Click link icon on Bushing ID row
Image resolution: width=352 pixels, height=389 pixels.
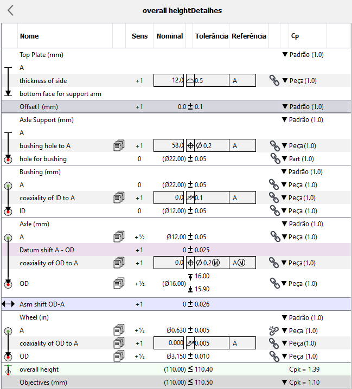click(275, 211)
